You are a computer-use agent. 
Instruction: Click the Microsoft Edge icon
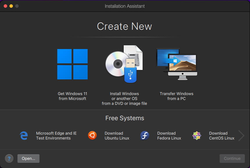coord(24,136)
